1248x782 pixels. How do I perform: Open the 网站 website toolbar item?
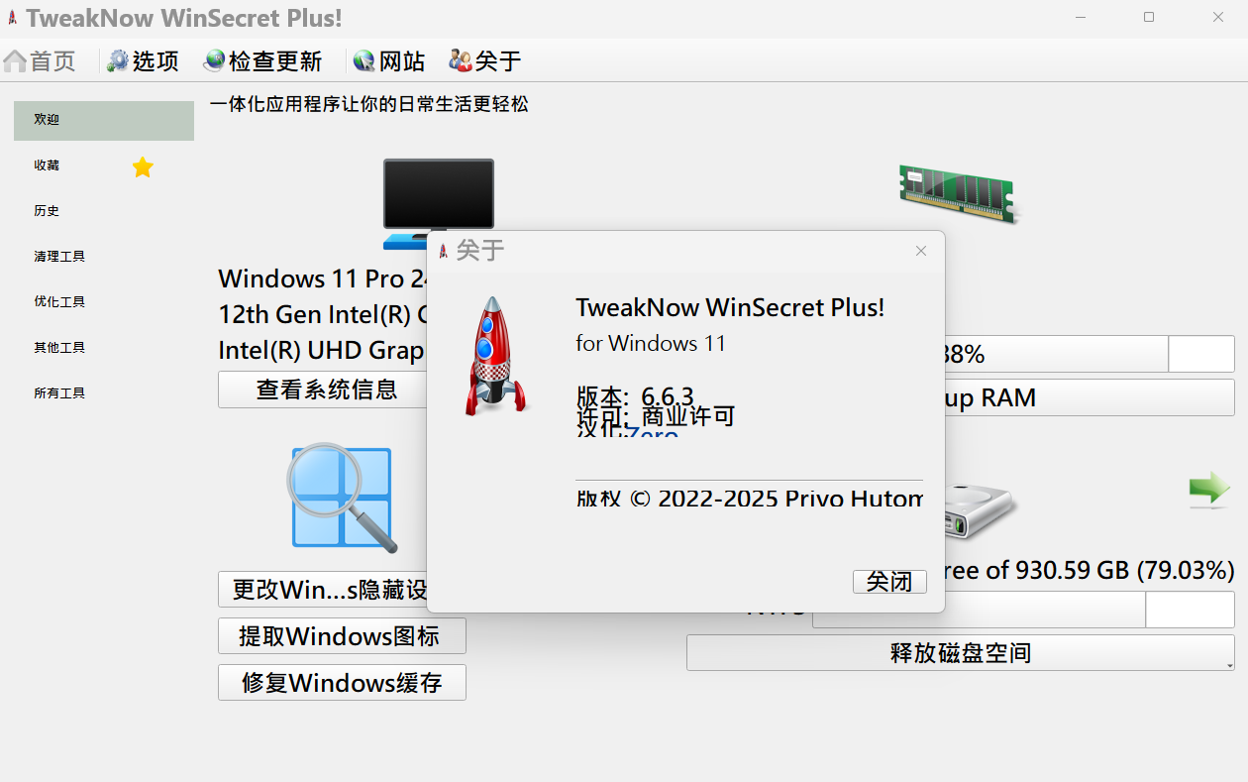pyautogui.click(x=389, y=61)
